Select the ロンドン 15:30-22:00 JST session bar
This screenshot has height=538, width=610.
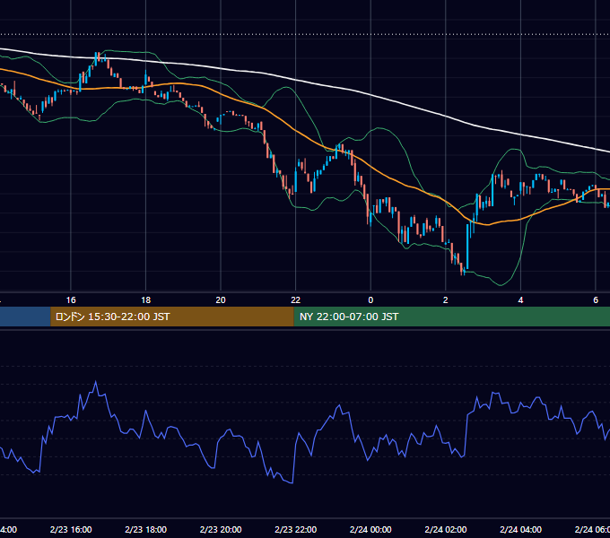point(172,317)
